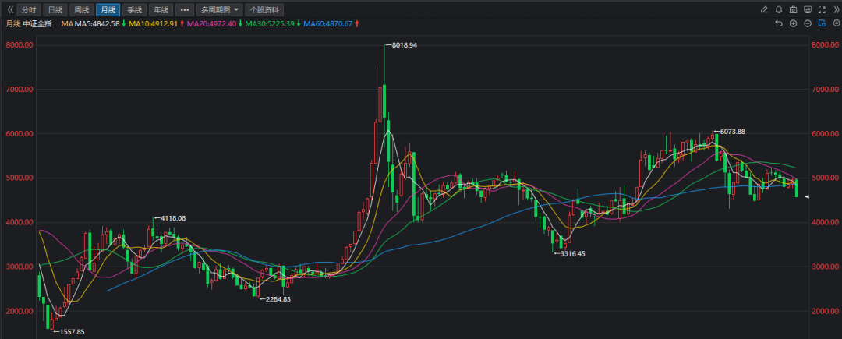
Task: Switch to 季线 quarterly chart tab
Action: click(134, 9)
